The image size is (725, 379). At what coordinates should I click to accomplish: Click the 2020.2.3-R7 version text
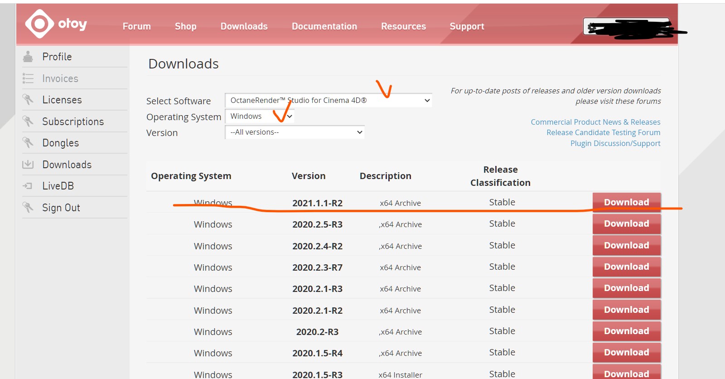[x=317, y=267]
